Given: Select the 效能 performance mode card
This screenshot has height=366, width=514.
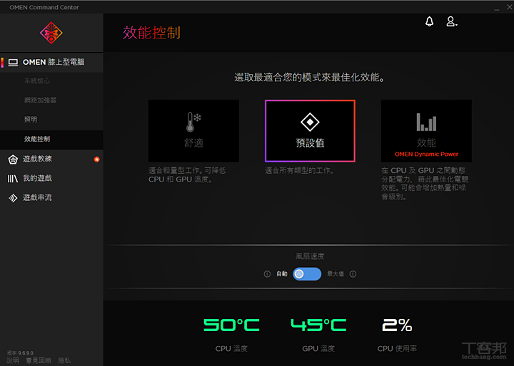Looking at the screenshot, I should point(426,131).
